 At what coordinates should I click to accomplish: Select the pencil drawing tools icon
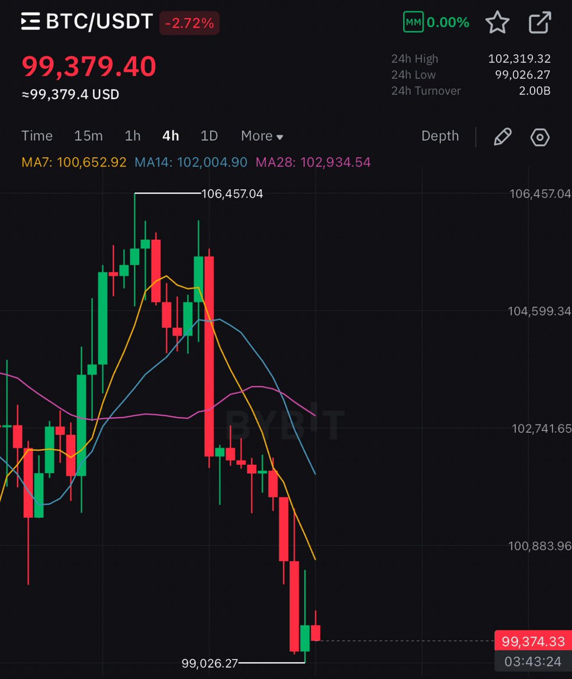coord(502,136)
